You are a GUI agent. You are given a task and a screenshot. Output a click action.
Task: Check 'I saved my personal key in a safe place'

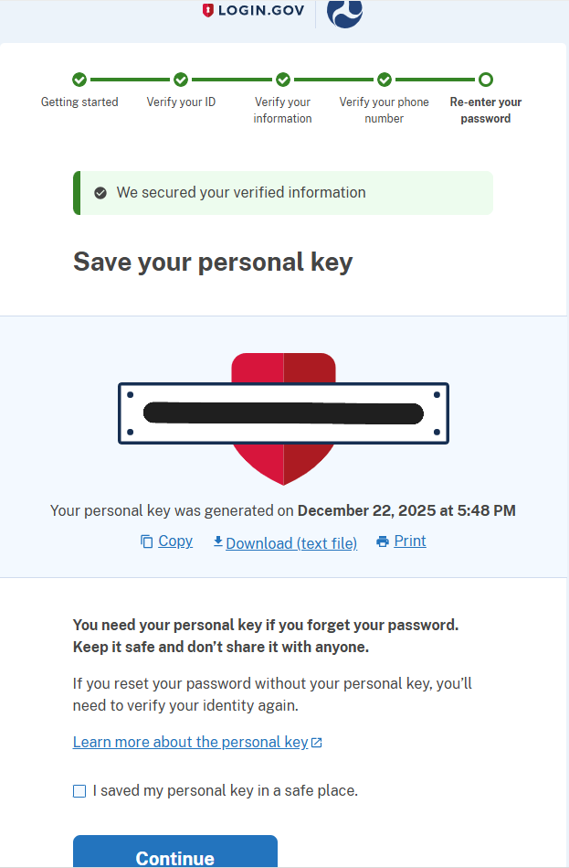click(x=78, y=790)
